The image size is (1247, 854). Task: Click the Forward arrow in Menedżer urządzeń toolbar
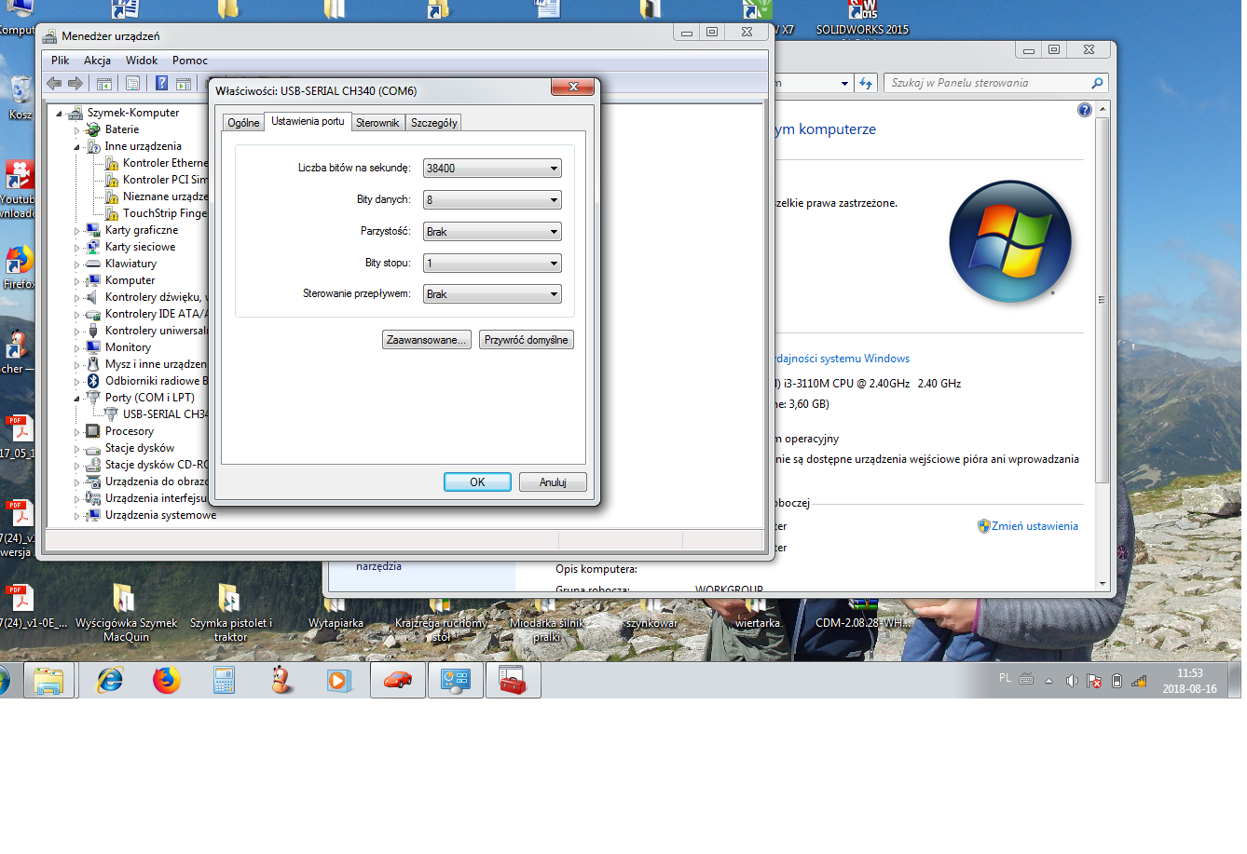[x=75, y=83]
